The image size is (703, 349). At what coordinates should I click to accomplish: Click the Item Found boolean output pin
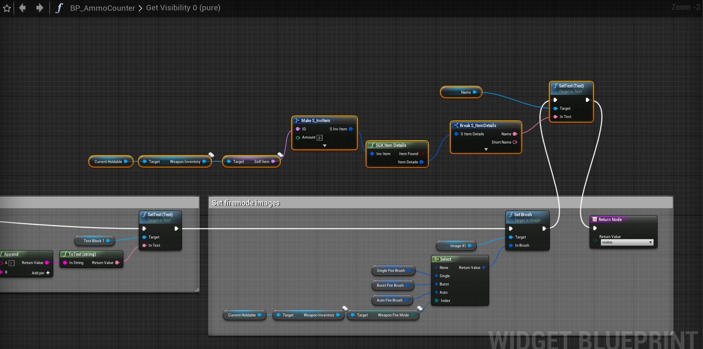tap(421, 154)
